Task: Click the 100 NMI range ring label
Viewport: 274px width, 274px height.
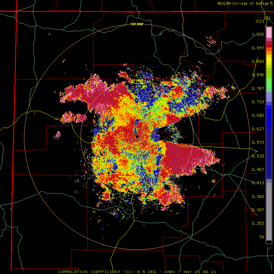Action: (137, 24)
